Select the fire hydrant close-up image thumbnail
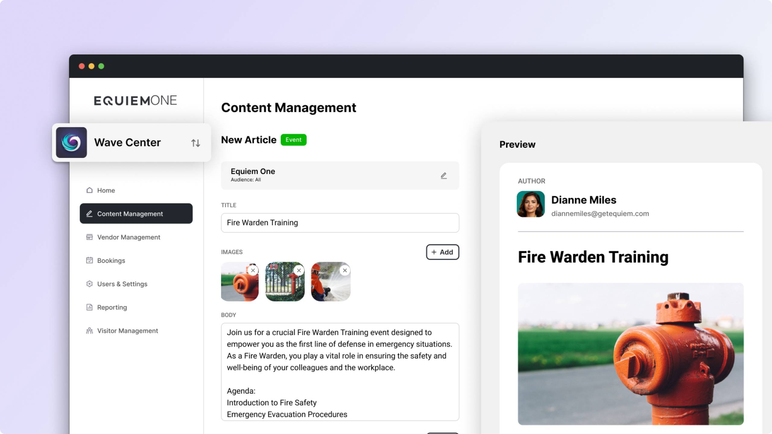This screenshot has width=772, height=434. point(240,282)
